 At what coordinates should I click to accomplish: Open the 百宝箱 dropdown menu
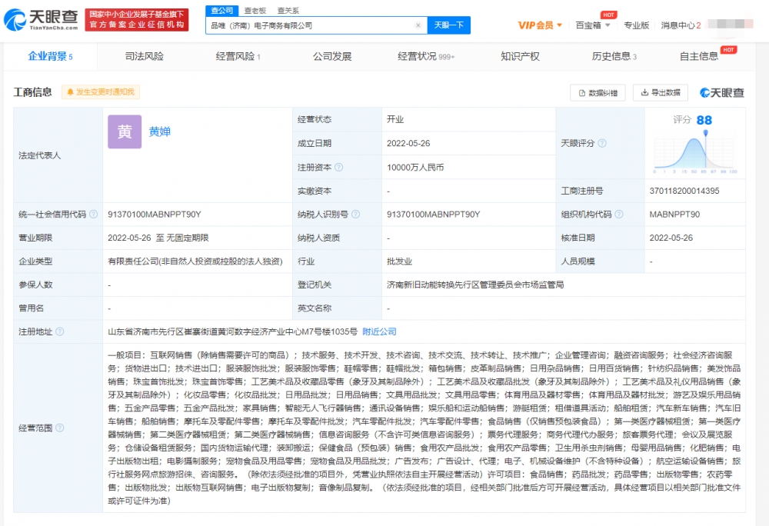click(x=592, y=25)
